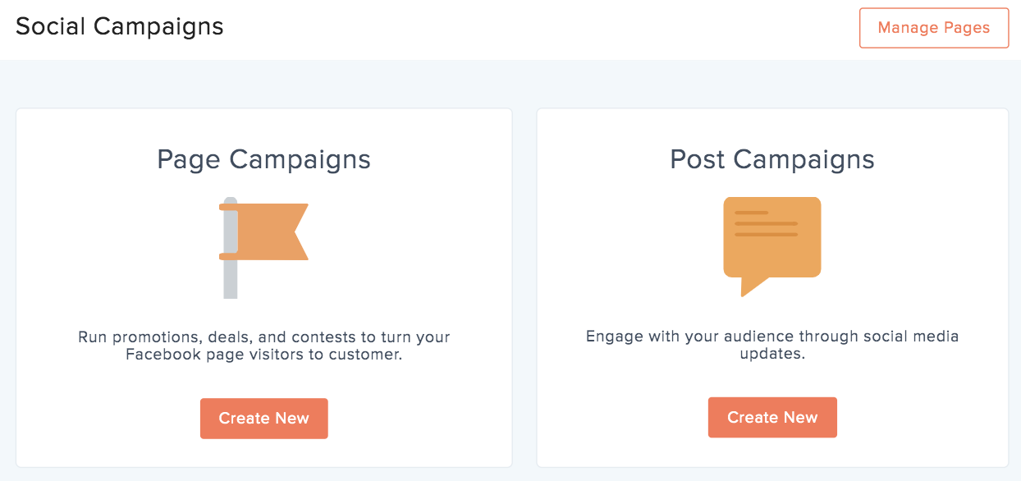The image size is (1021, 481).
Task: Click the gray flagpole below the flag
Action: [x=231, y=279]
